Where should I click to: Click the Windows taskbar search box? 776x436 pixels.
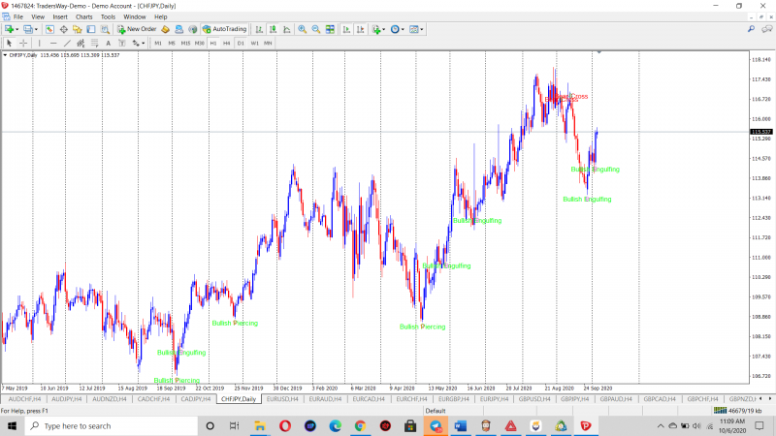tap(97, 425)
